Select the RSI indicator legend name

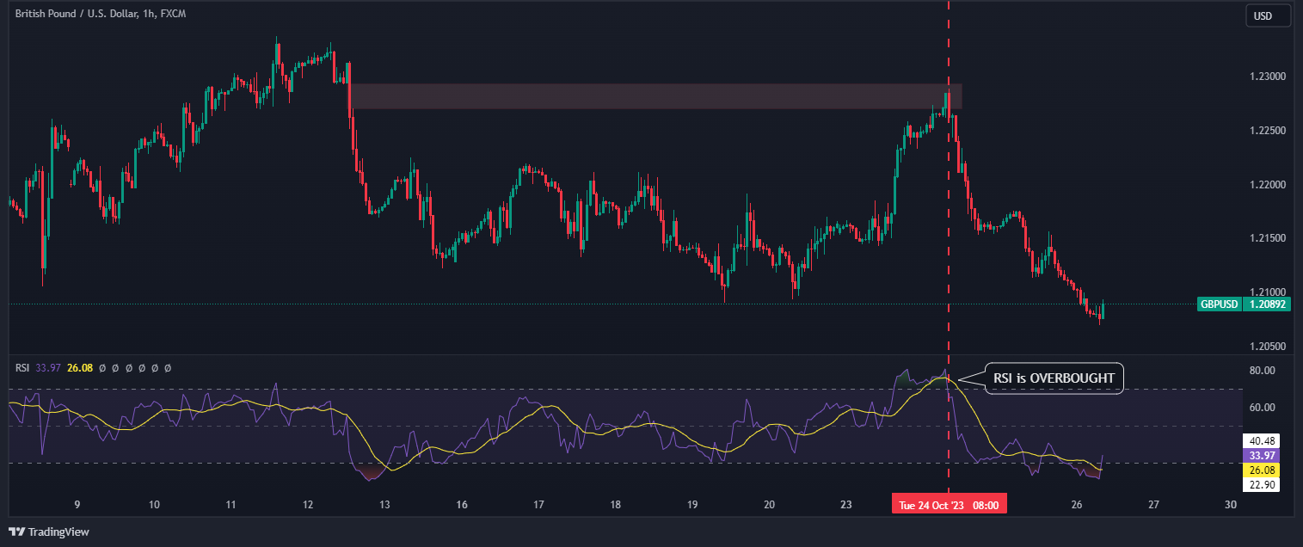[23, 368]
